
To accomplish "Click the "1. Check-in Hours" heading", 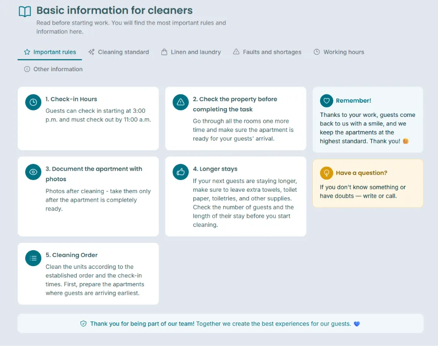I will (71, 99).
